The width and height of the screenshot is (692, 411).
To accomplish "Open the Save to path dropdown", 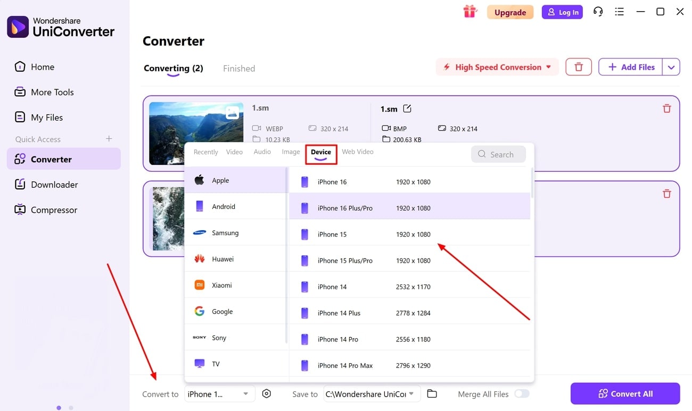I will click(x=372, y=394).
